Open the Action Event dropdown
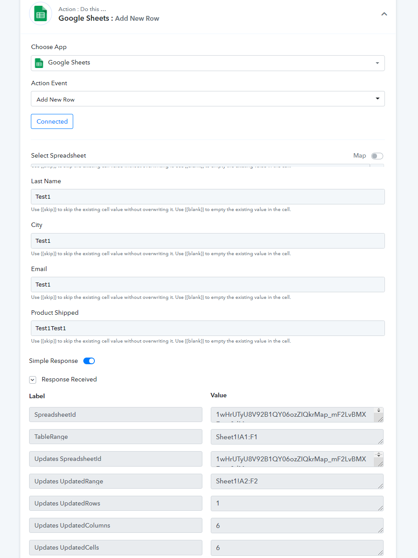418x558 pixels. (x=208, y=99)
